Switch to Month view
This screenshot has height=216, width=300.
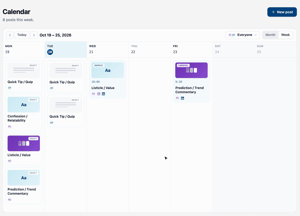[270, 35]
